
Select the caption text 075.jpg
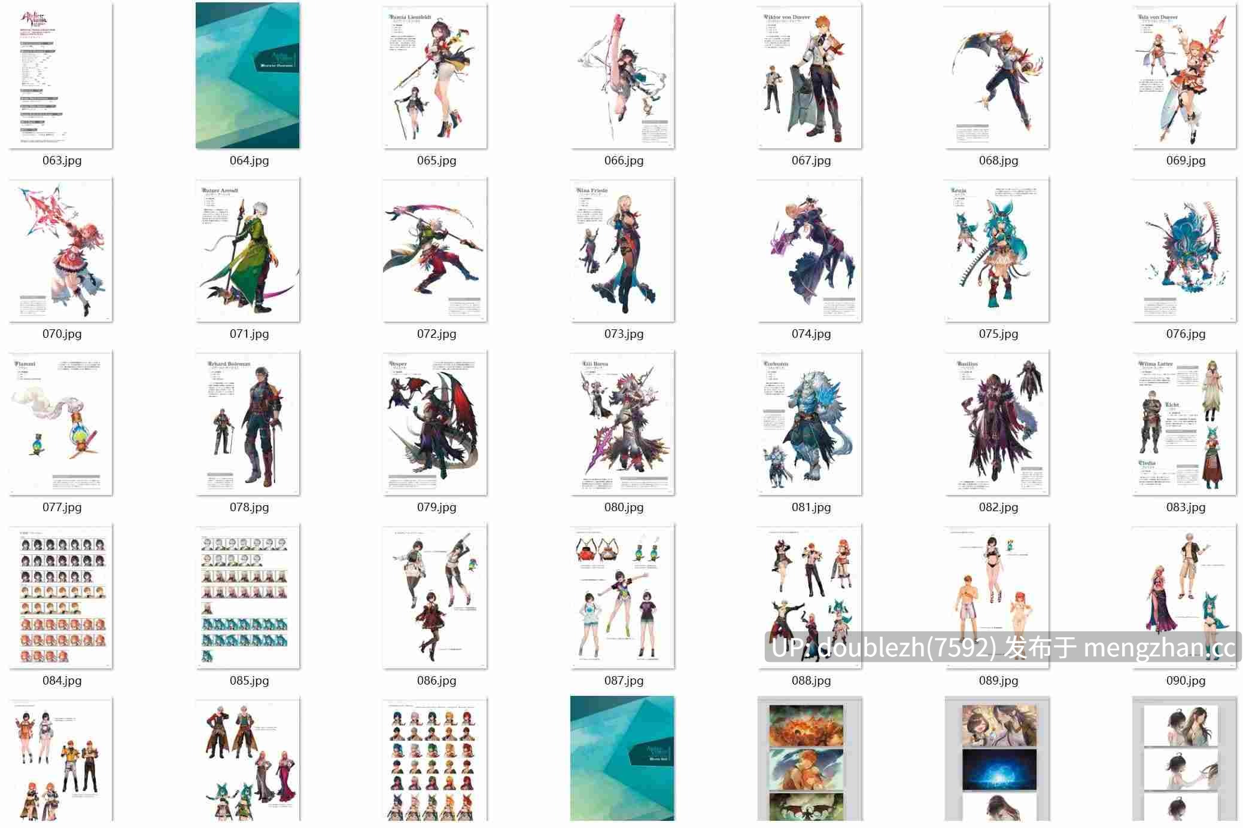coord(998,334)
